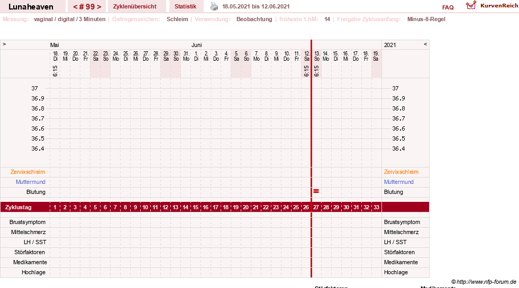Click the left Störfaktoren row label

click(30, 252)
